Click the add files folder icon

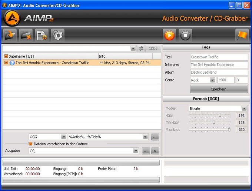click(x=10, y=35)
